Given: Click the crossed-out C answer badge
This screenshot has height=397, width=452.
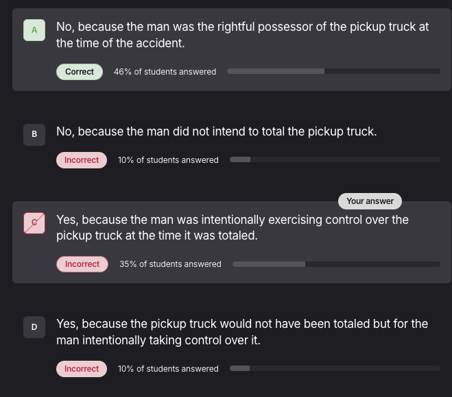Looking at the screenshot, I should [x=34, y=222].
